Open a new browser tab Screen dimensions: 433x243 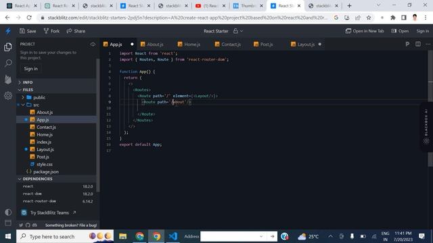coord(349,6)
